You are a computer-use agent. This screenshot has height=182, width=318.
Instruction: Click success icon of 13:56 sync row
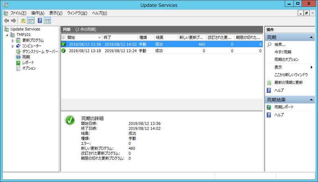[x=64, y=44]
